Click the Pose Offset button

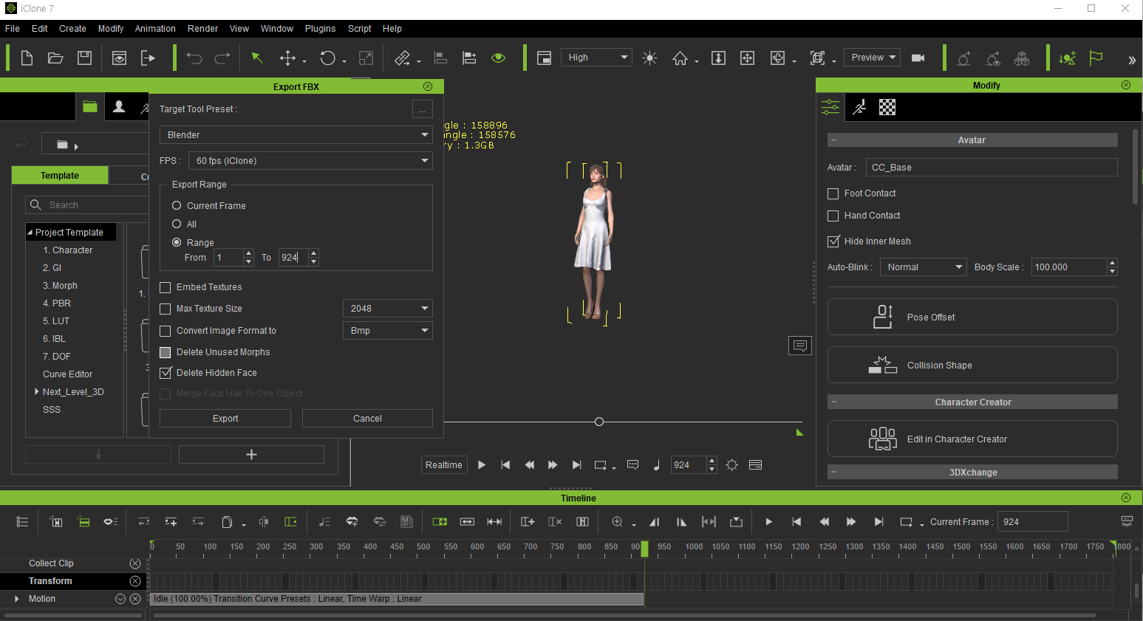972,317
